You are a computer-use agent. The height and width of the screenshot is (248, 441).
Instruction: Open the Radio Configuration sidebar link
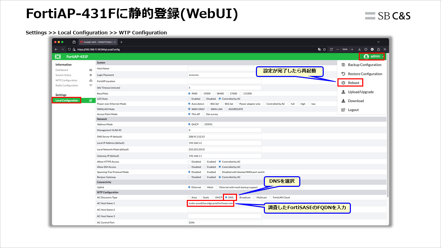(x=67, y=86)
